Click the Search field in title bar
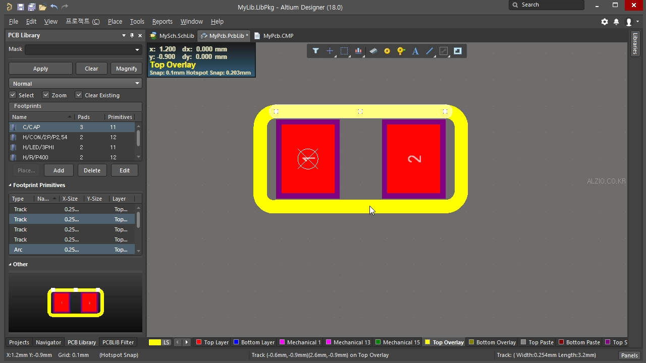Screen dimensions: 646x363 click(547, 5)
